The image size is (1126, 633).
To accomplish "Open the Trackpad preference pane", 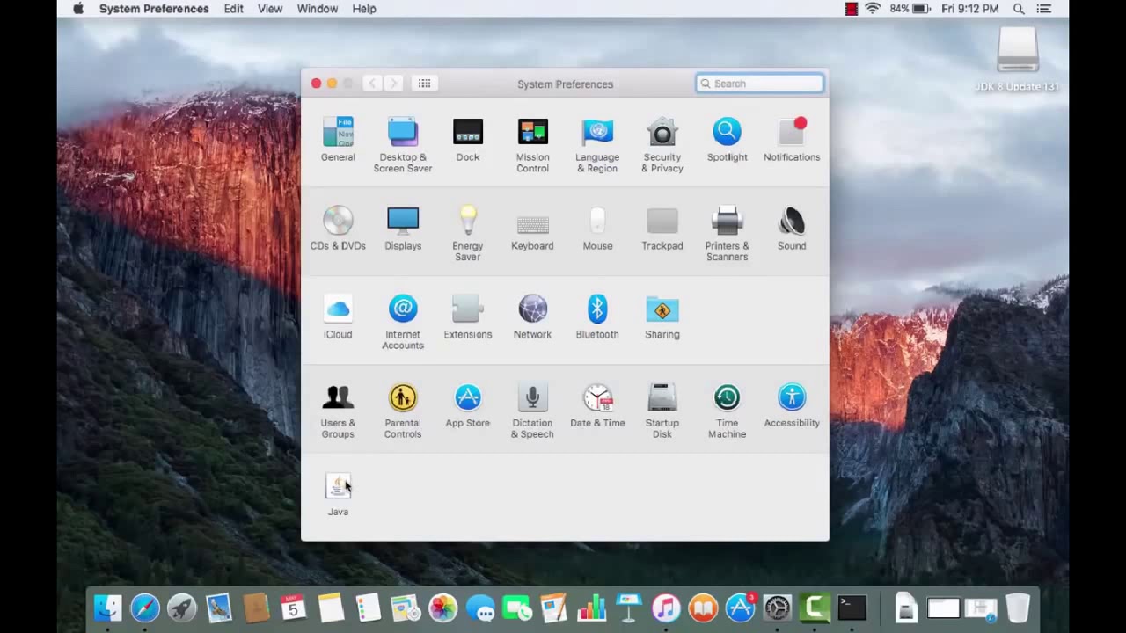I will (662, 228).
